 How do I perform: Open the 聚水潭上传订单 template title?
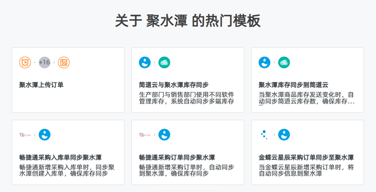(41, 85)
